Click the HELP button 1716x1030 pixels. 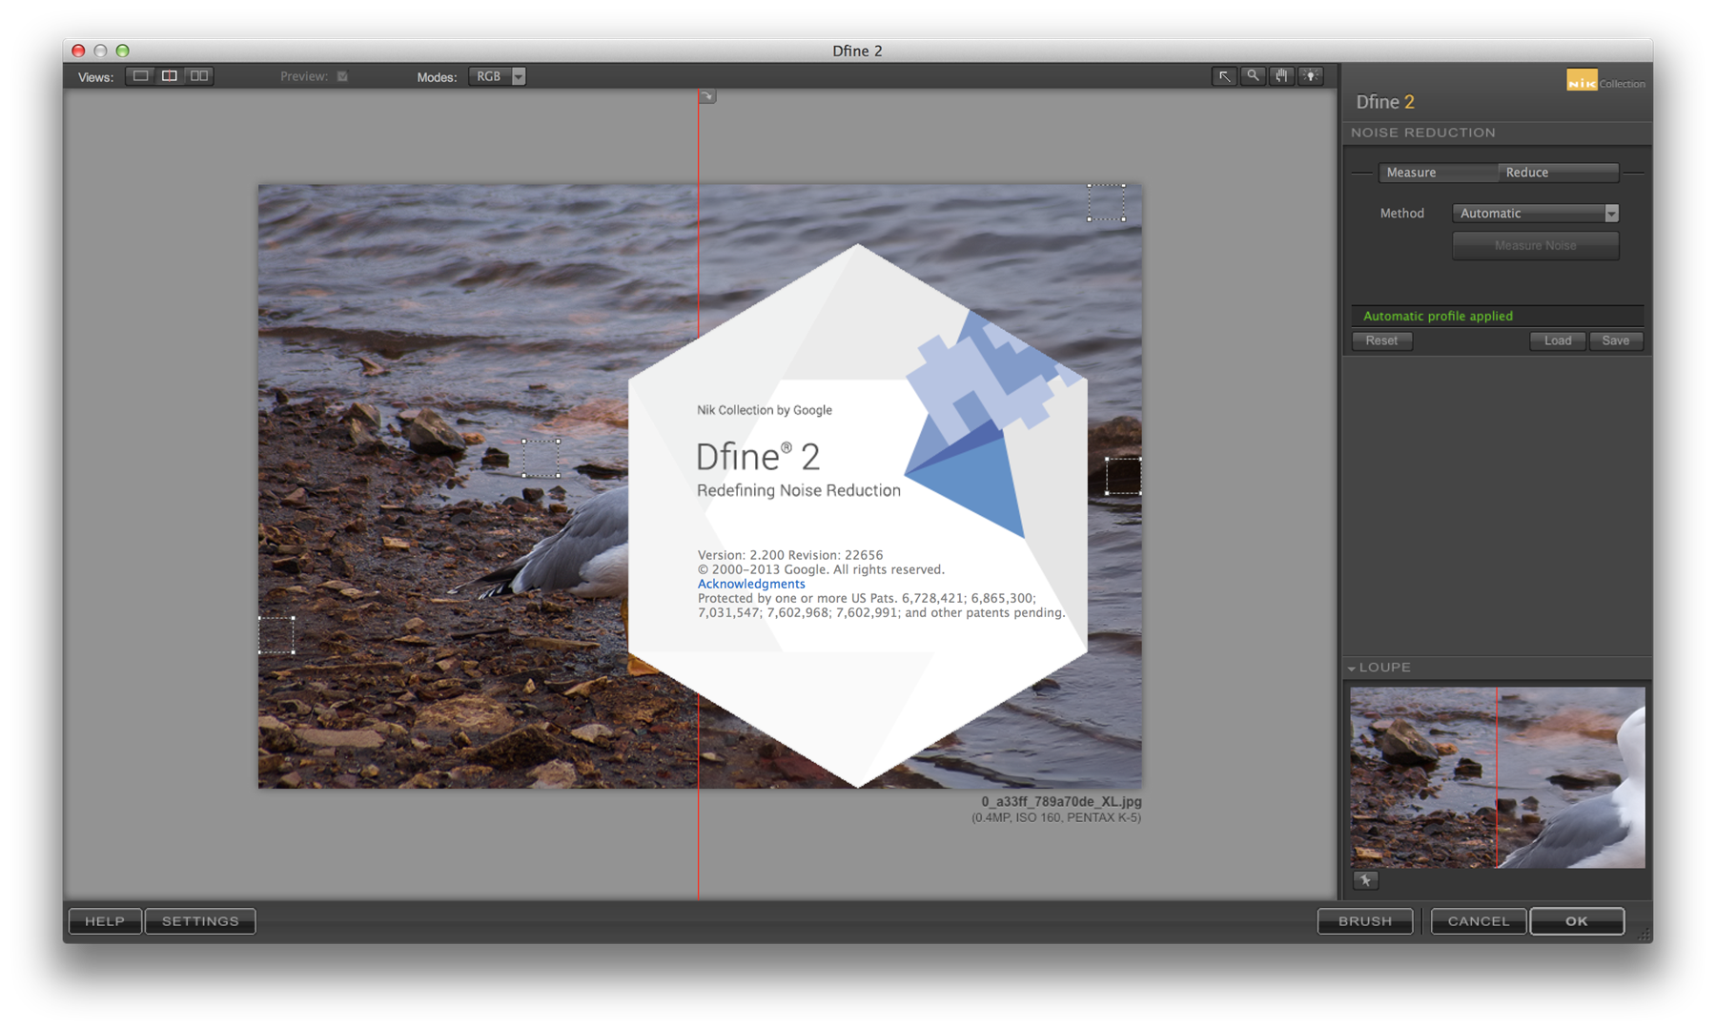pyautogui.click(x=105, y=921)
